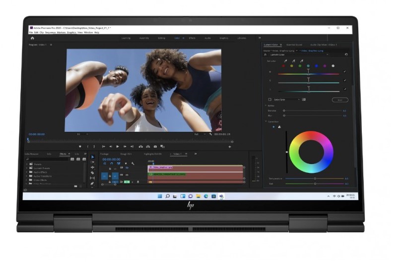Open the Sequence menu
The height and width of the screenshot is (263, 406).
point(50,33)
